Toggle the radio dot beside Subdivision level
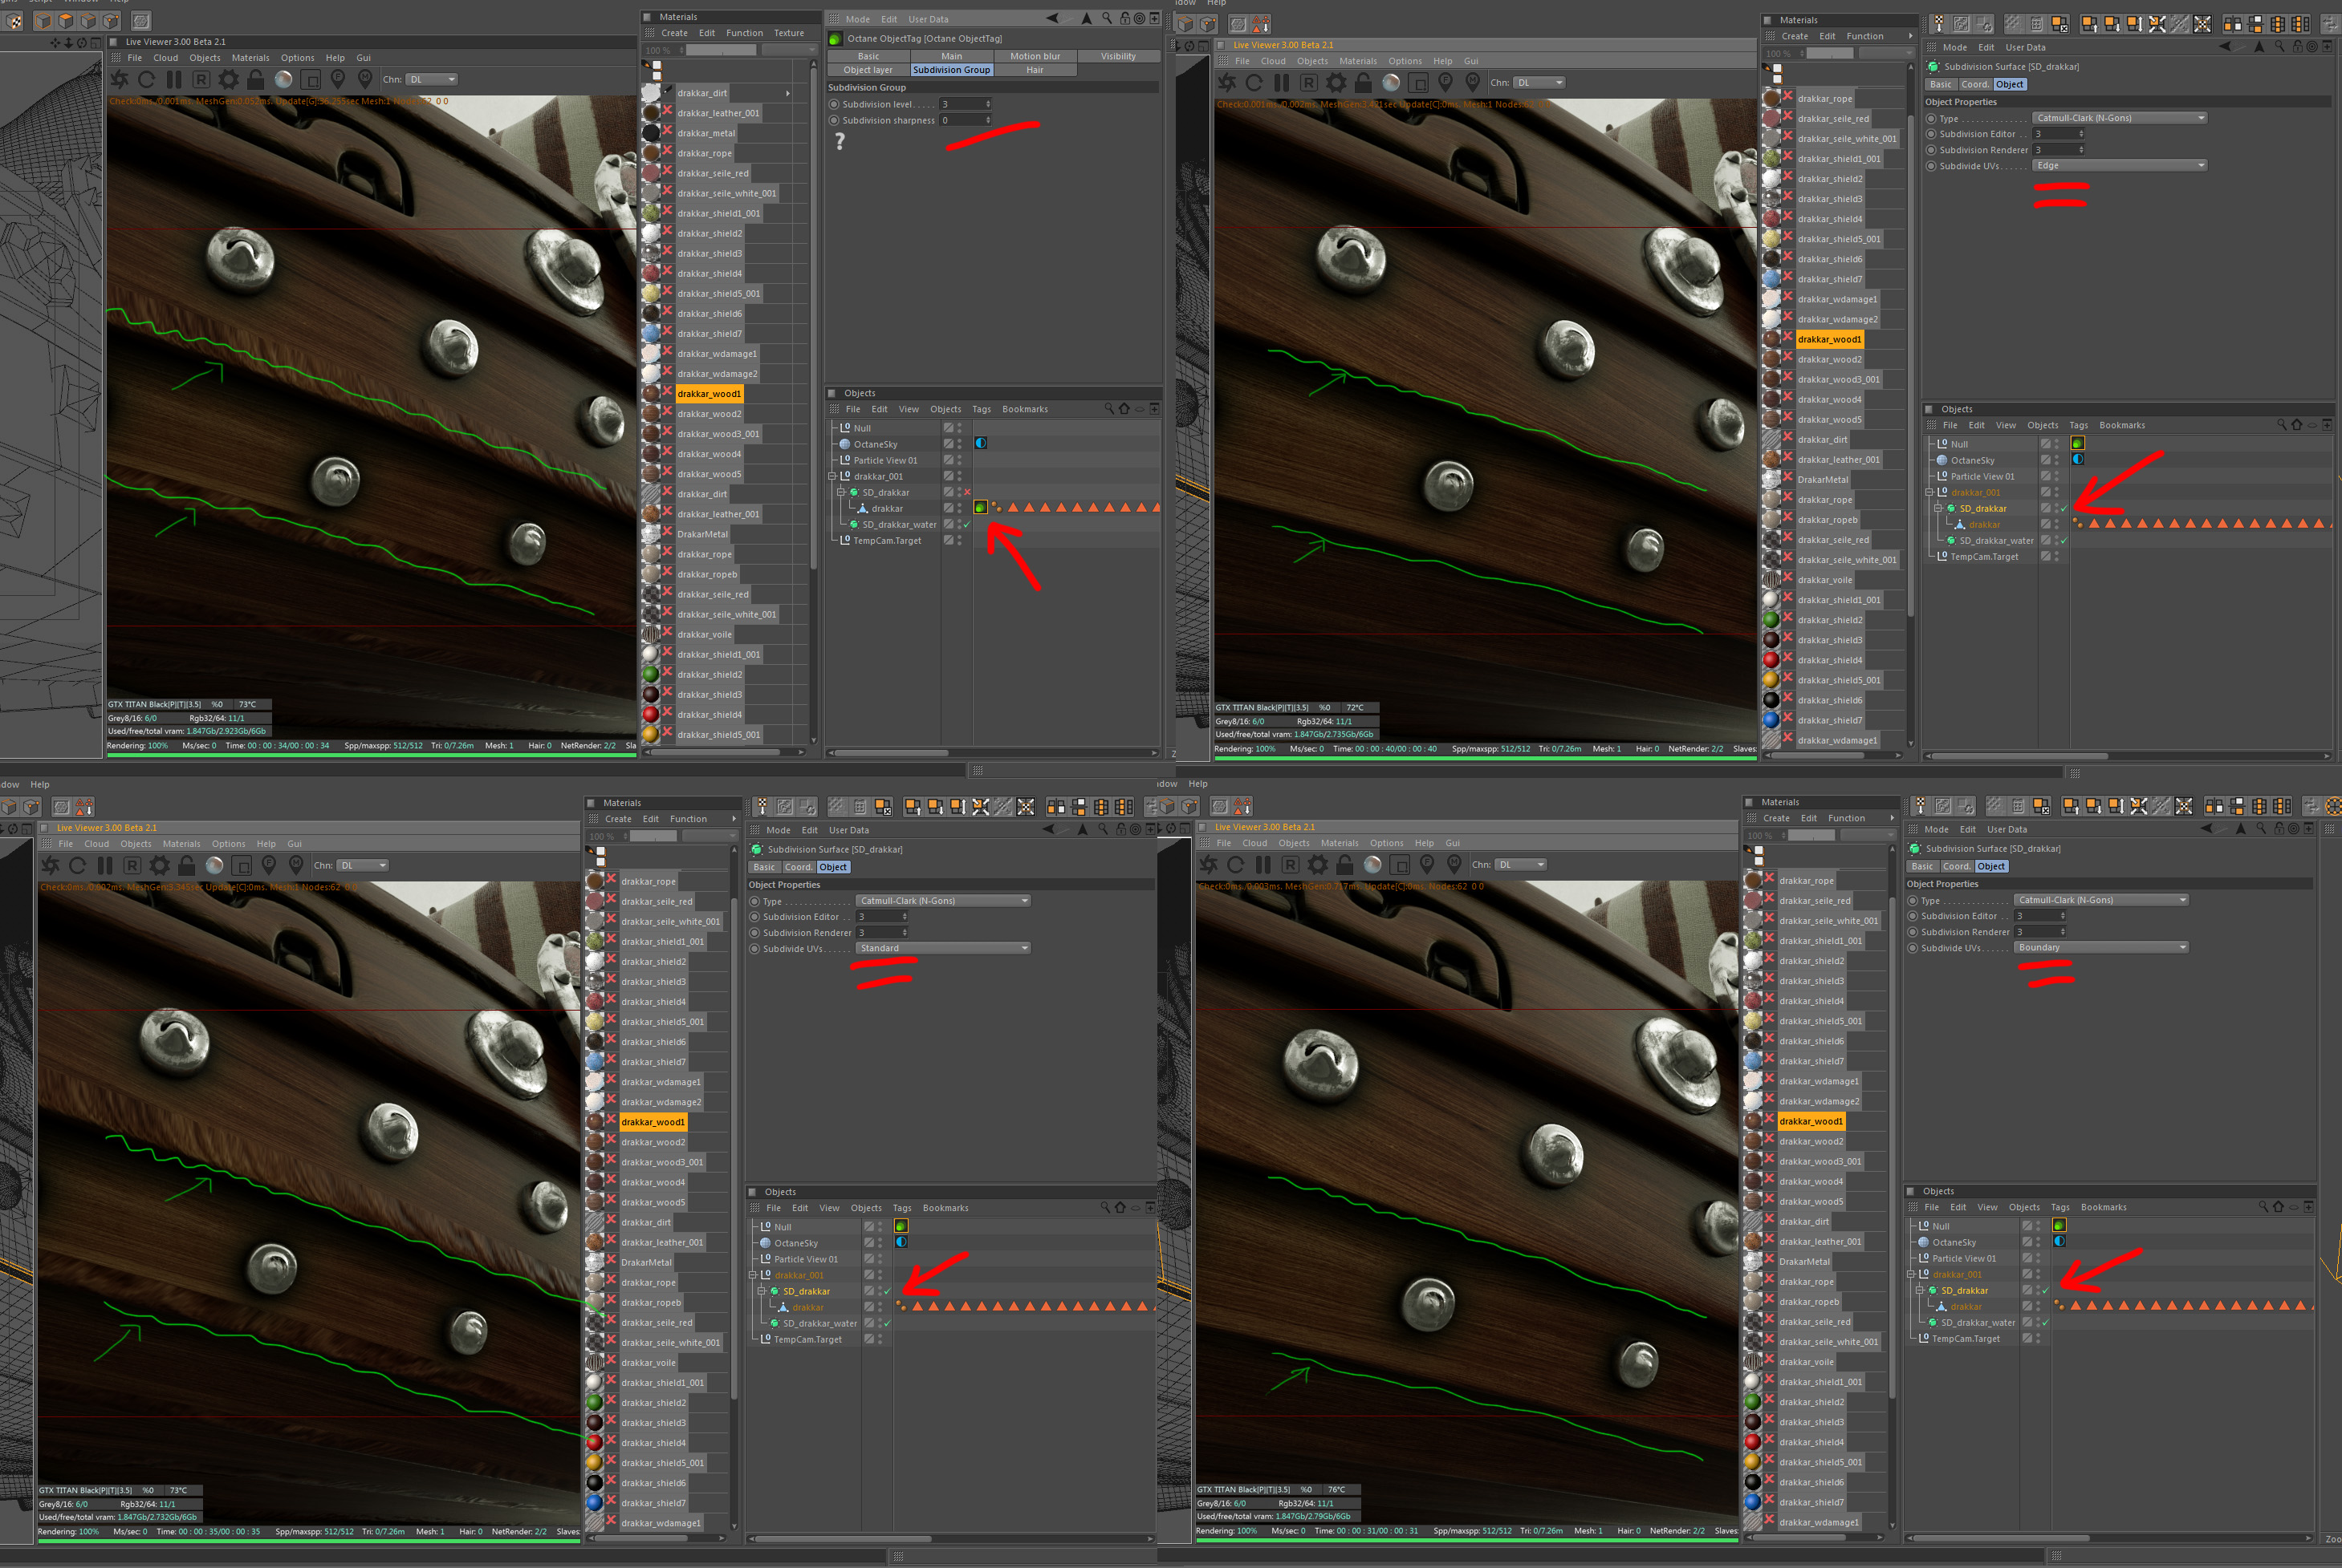This screenshot has width=2342, height=1568. coord(833,104)
